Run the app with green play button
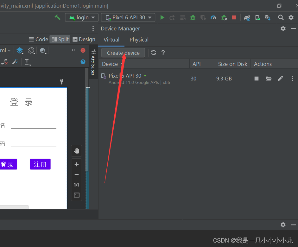The image size is (298, 247). coord(162,17)
